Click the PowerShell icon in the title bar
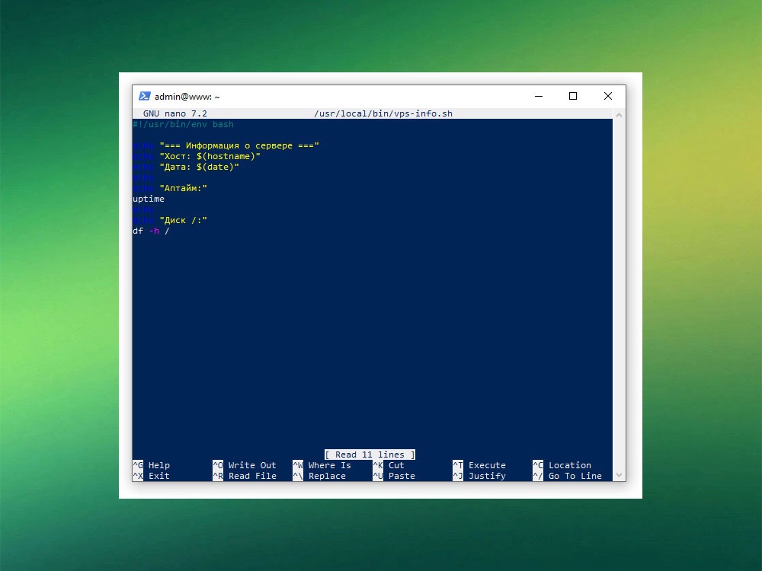 tap(144, 96)
